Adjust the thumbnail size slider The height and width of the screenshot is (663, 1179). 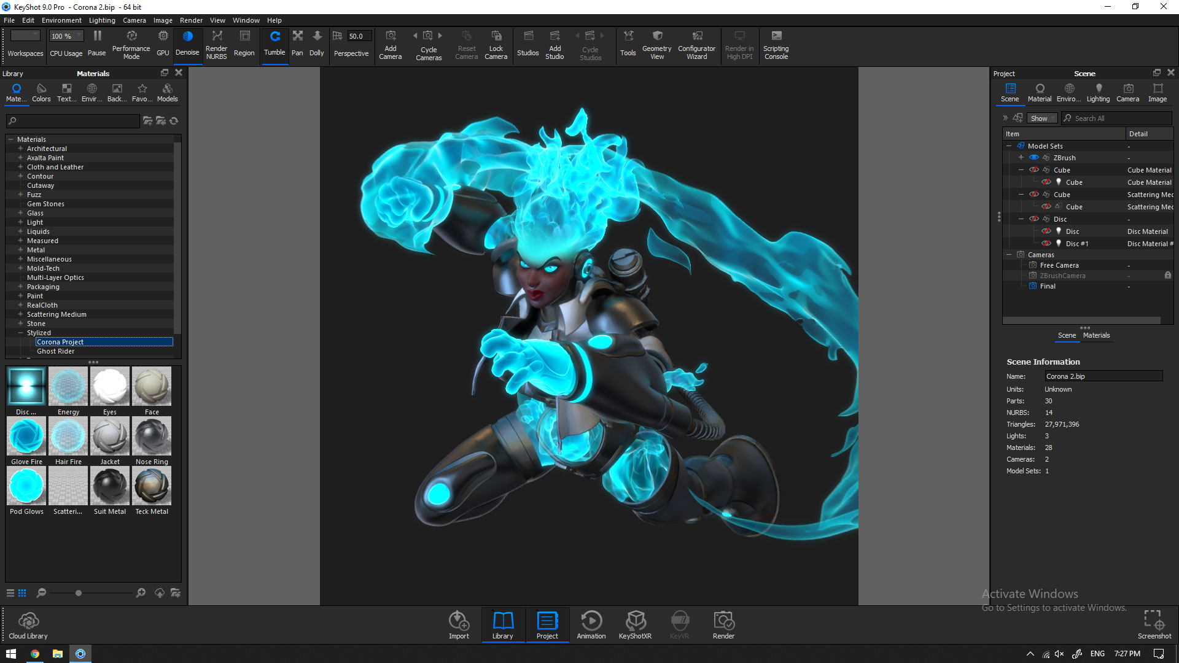(79, 593)
